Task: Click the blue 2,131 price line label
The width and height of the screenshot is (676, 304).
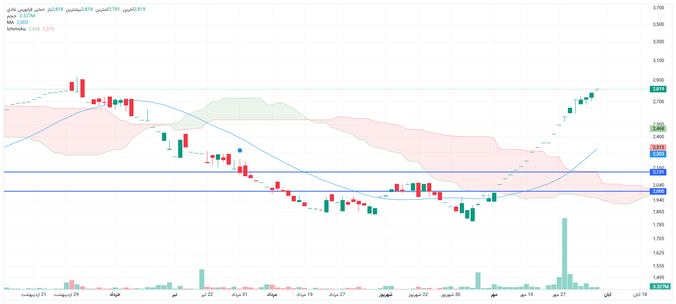Action: pos(658,172)
